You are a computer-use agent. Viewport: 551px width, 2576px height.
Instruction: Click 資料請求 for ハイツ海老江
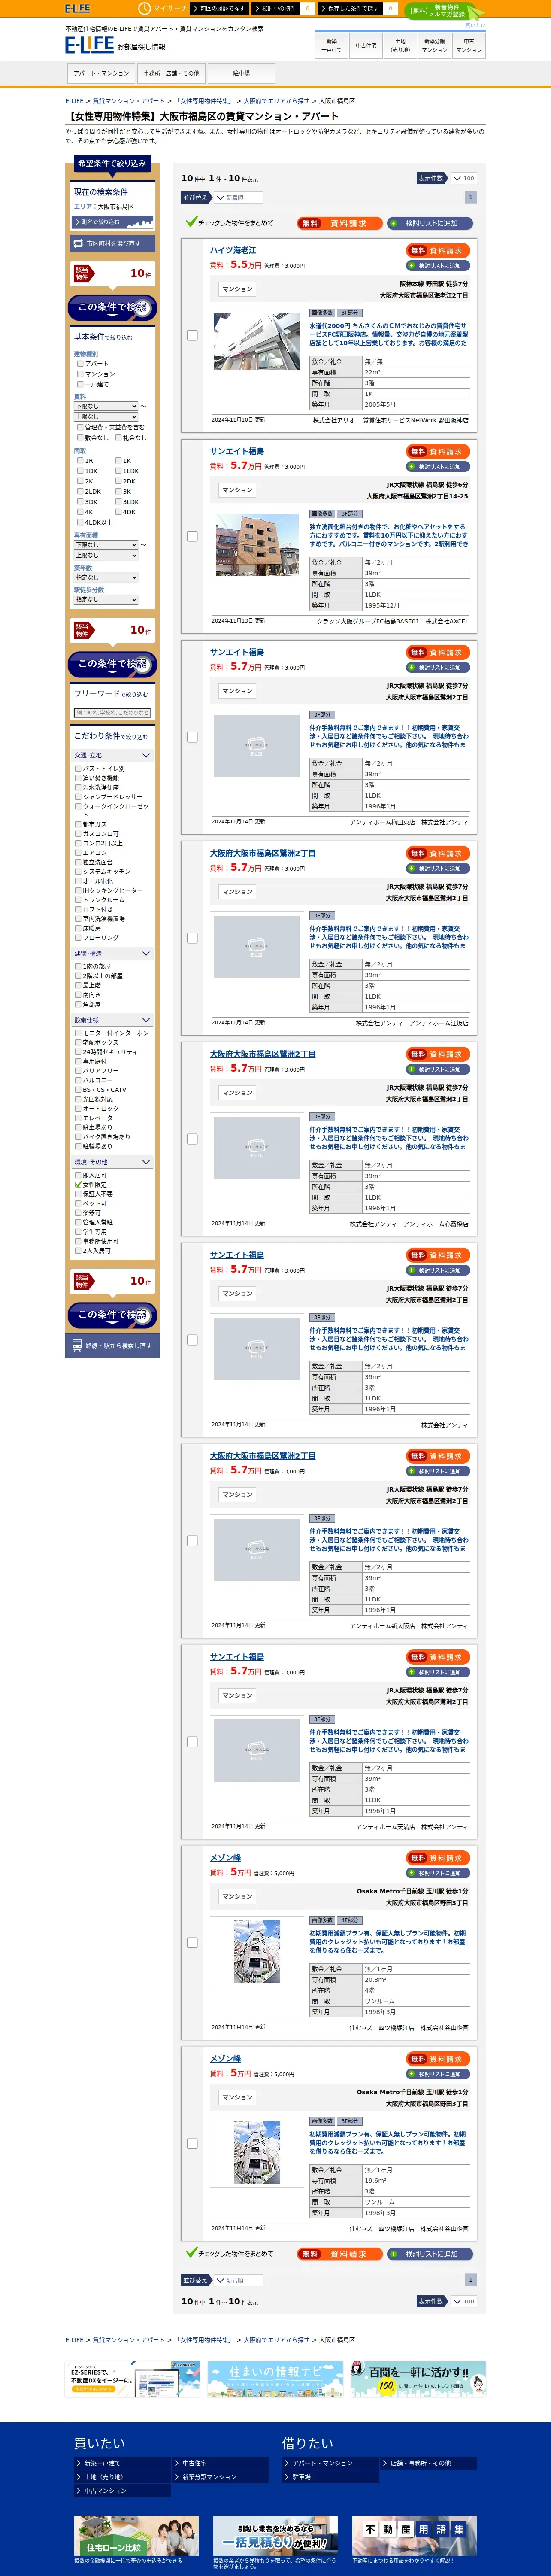click(x=438, y=251)
